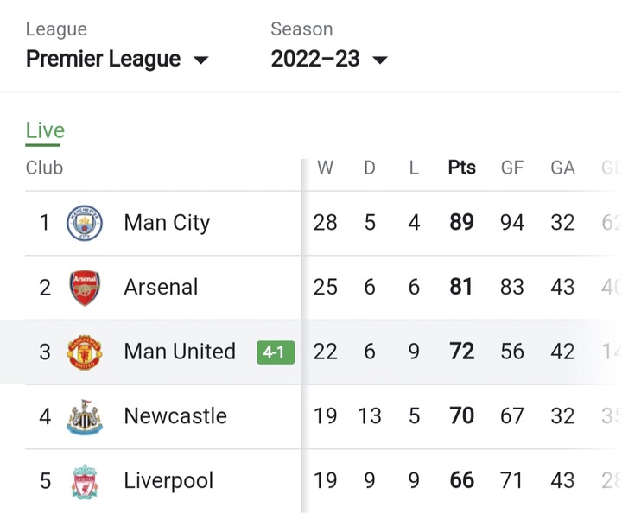Select the Live tab
This screenshot has width=622, height=520.
pyautogui.click(x=45, y=131)
